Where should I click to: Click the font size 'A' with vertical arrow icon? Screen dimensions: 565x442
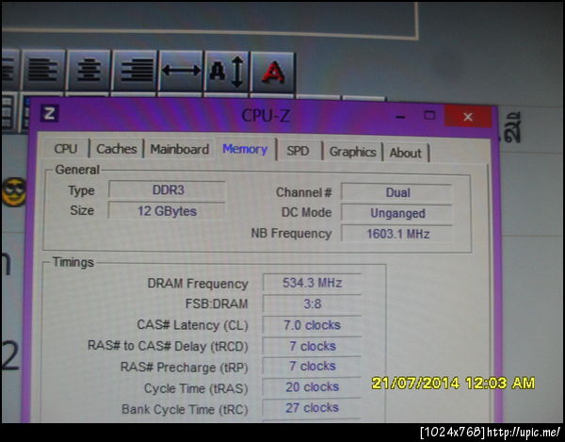click(x=227, y=71)
